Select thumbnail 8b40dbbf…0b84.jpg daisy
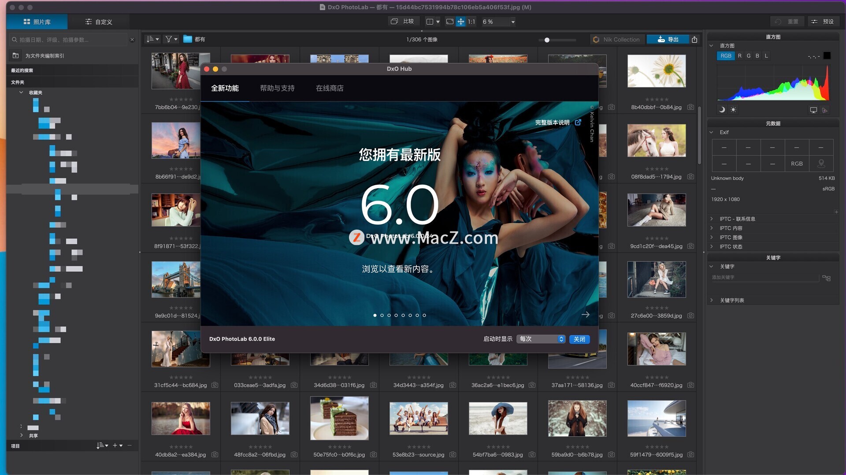846x475 pixels. point(657,71)
